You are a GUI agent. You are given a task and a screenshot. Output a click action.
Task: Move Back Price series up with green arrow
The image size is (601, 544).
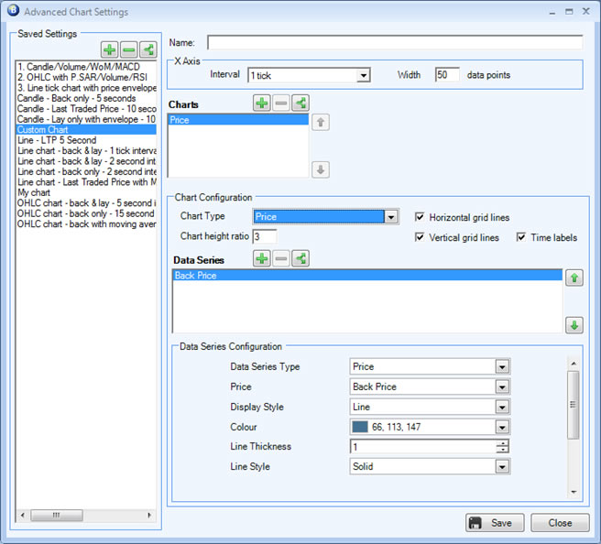(574, 278)
